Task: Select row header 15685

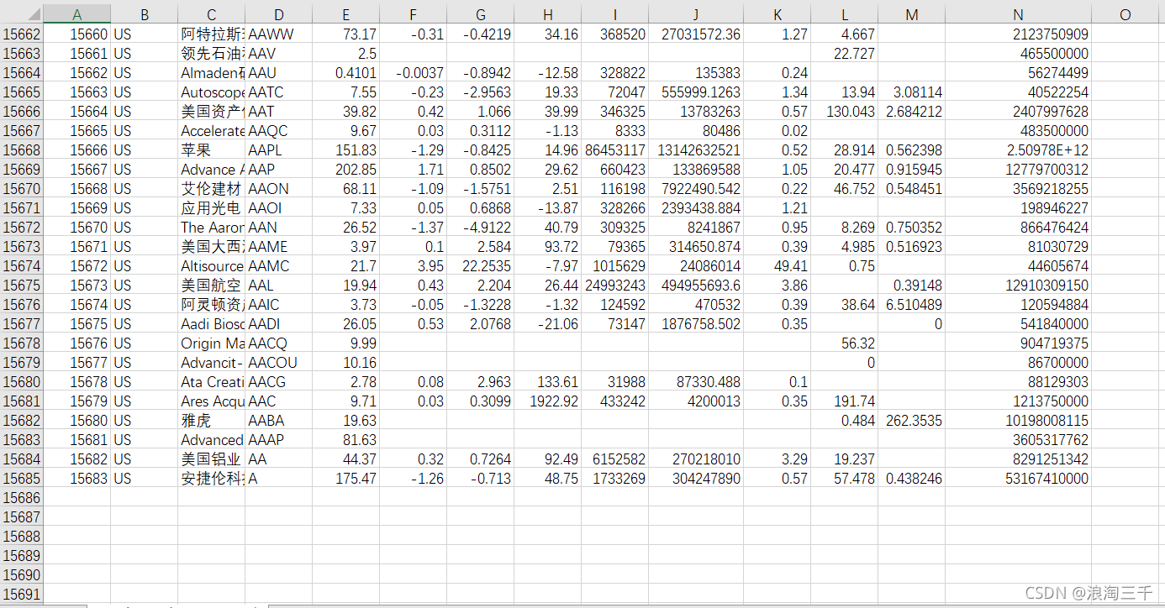Action: click(22, 479)
